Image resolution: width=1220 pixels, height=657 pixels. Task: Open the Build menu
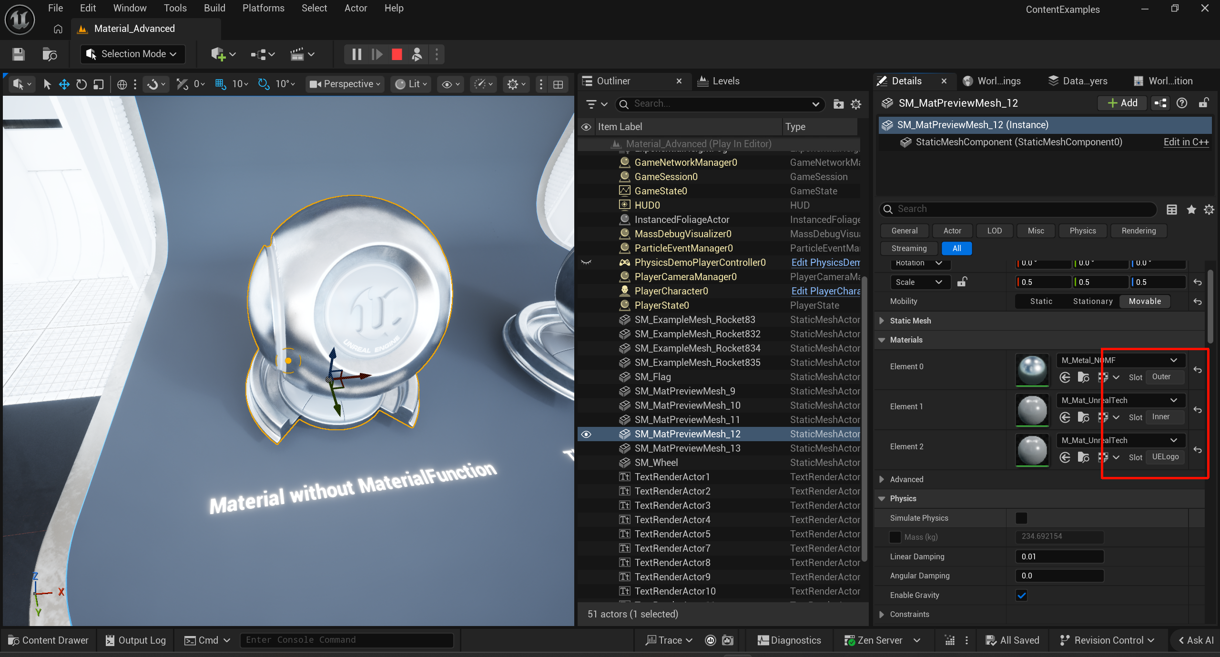(214, 8)
